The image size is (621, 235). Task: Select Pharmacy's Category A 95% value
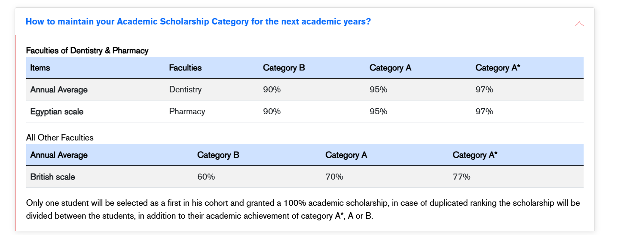(378, 112)
